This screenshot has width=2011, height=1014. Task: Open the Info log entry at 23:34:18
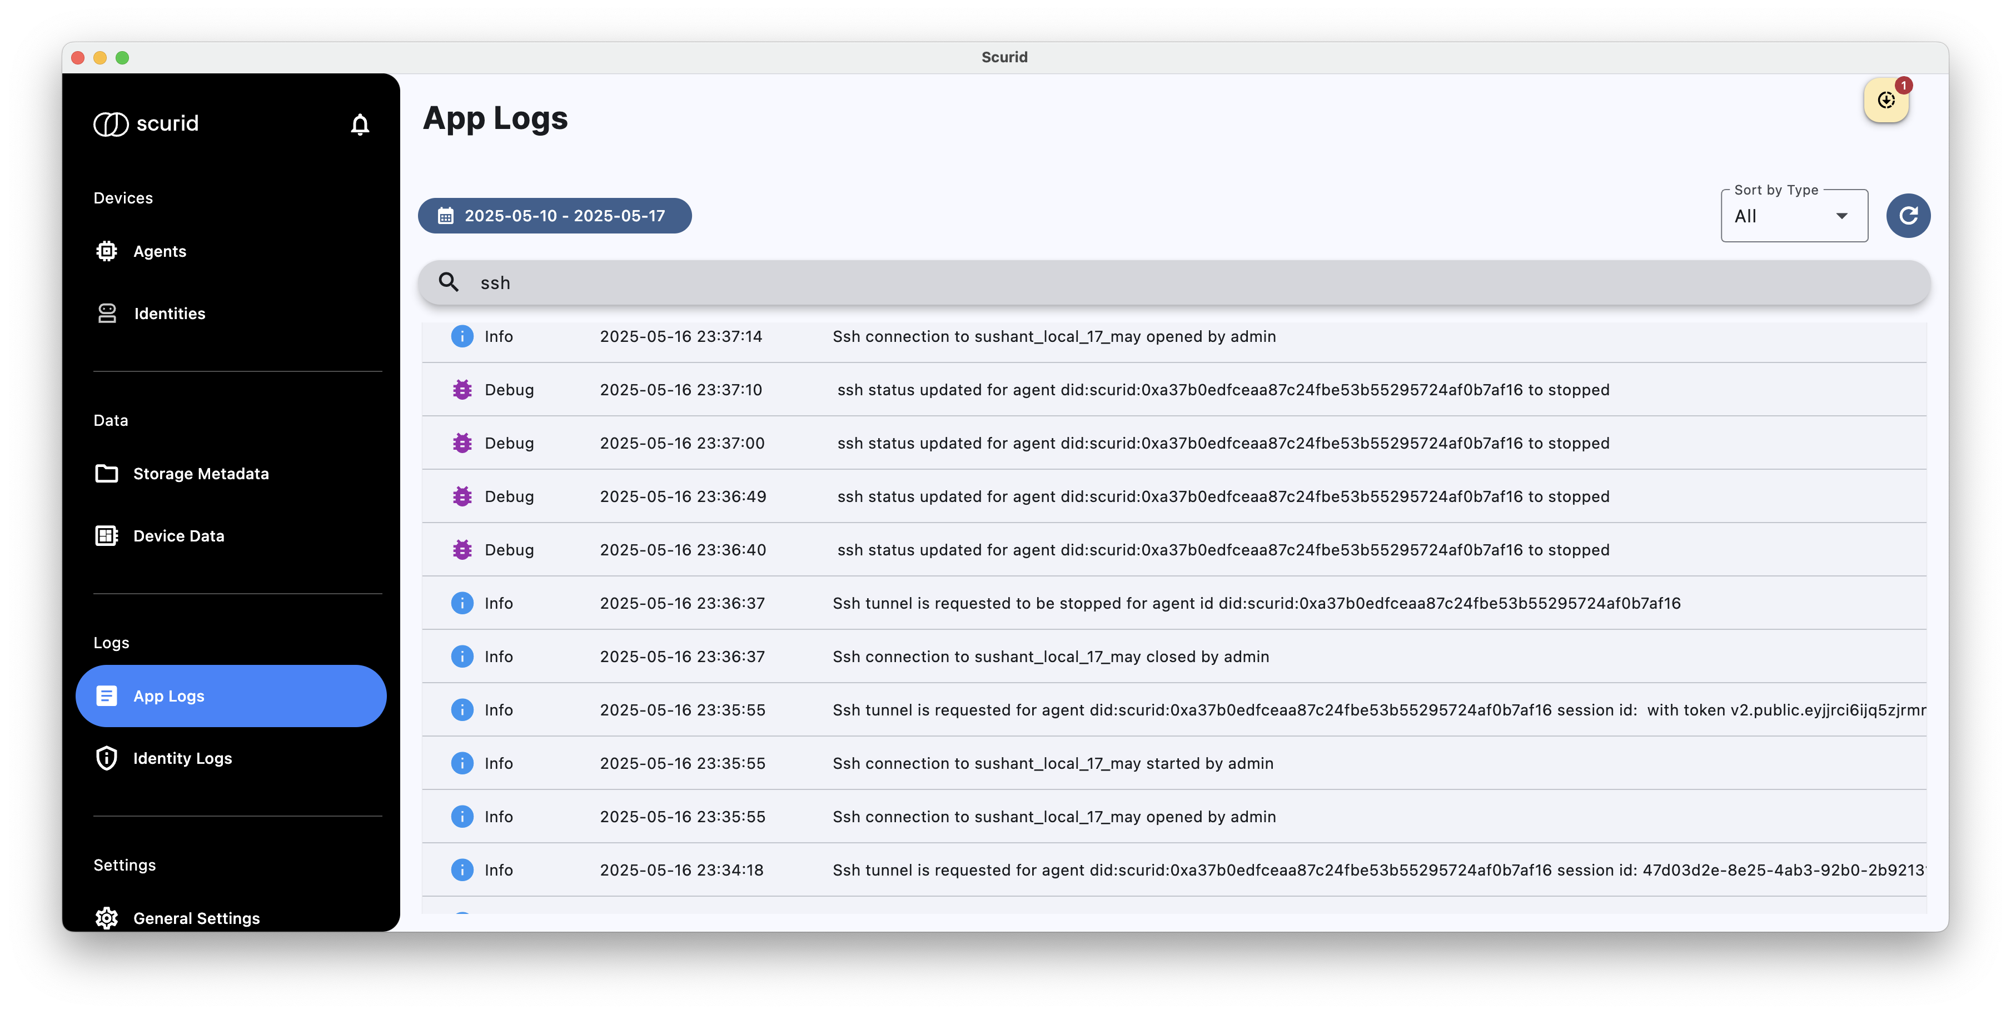pos(1174,869)
